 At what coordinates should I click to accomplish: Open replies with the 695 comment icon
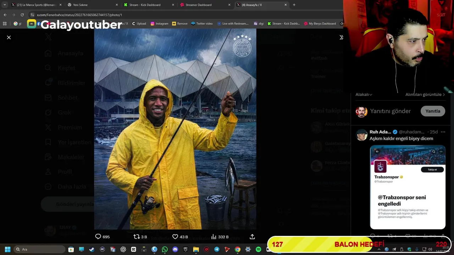[103, 237]
